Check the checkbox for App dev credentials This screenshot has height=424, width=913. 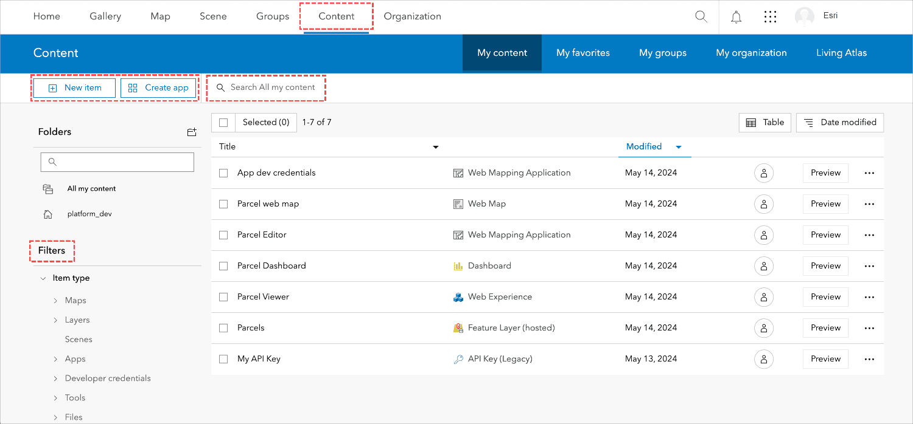[223, 173]
